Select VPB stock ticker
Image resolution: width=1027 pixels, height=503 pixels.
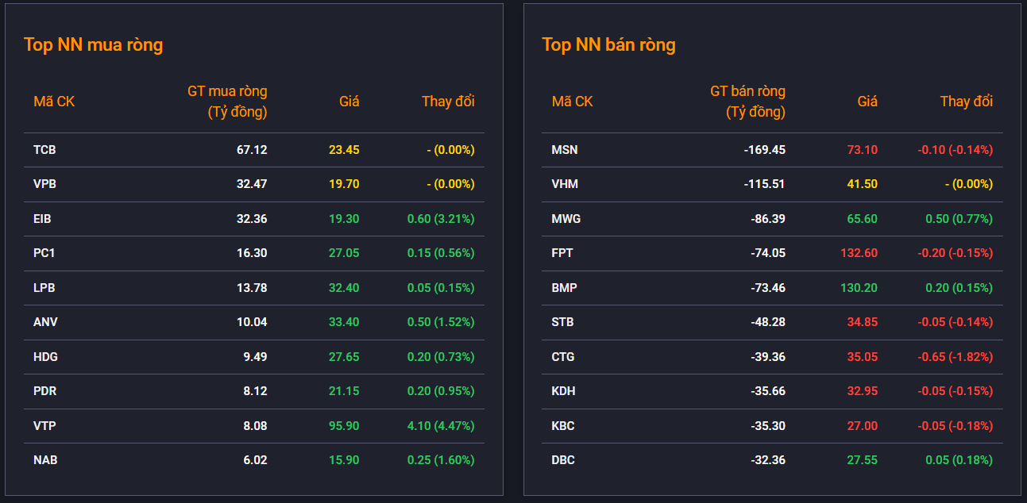44,184
